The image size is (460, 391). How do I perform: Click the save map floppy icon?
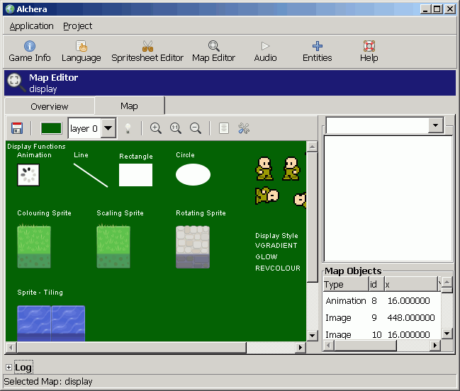pos(17,128)
